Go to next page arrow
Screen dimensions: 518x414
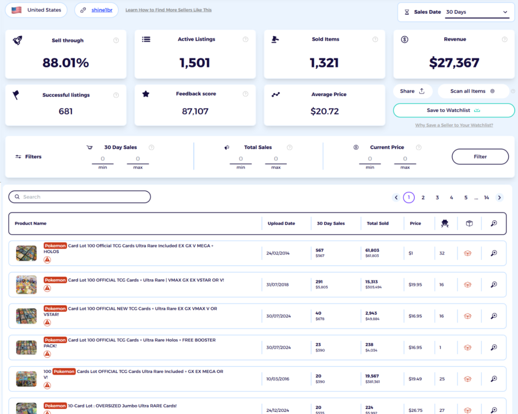[x=499, y=197]
